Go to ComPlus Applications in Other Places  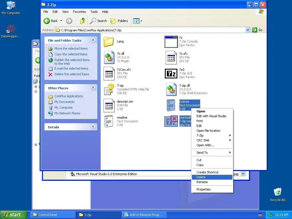tap(69, 96)
